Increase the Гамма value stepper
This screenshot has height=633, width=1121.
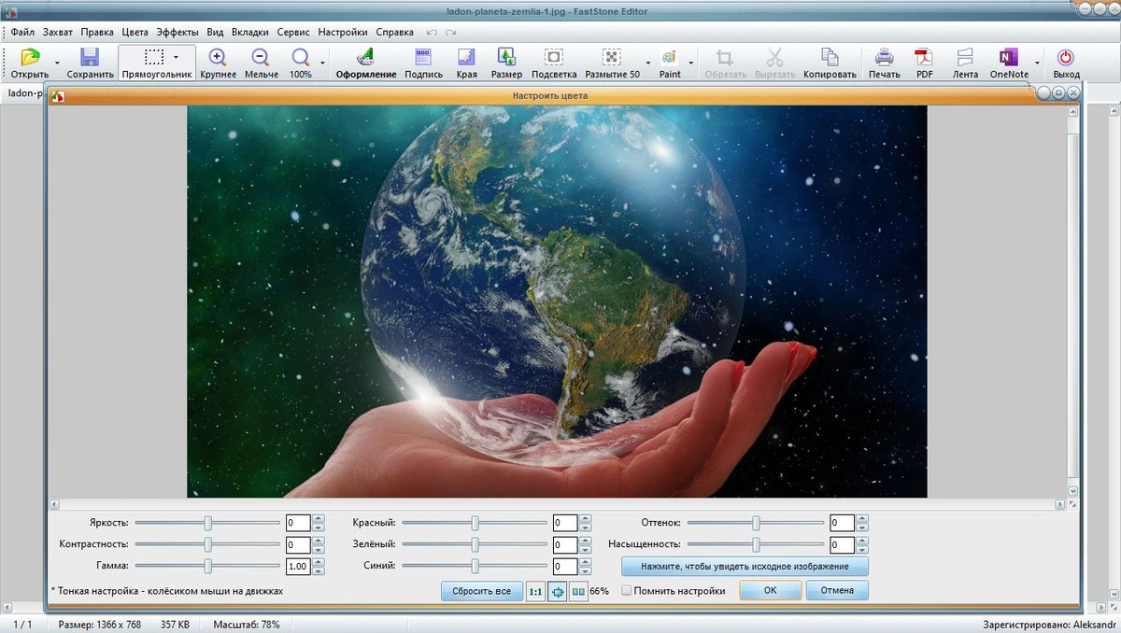point(319,562)
